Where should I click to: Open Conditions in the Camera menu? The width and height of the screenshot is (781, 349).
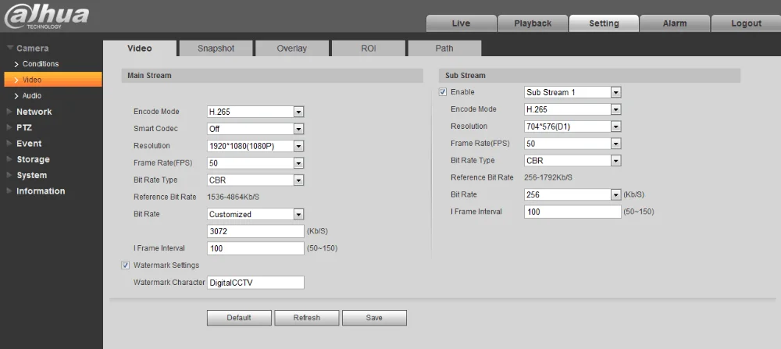[41, 64]
